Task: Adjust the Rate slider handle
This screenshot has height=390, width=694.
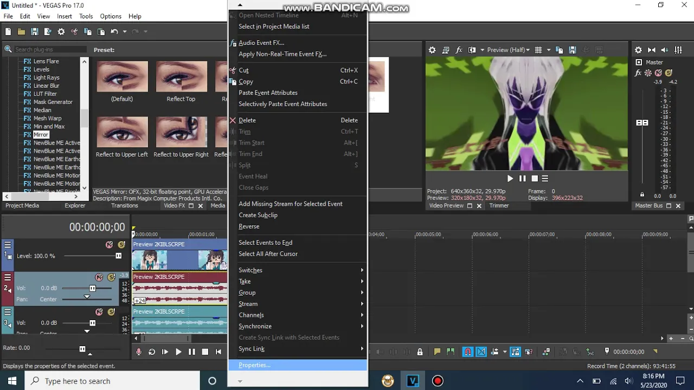Action: click(x=82, y=349)
